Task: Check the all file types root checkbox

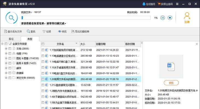Action: tap(6, 44)
